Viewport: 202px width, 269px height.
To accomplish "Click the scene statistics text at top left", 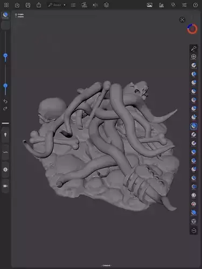I will tap(19, 16).
